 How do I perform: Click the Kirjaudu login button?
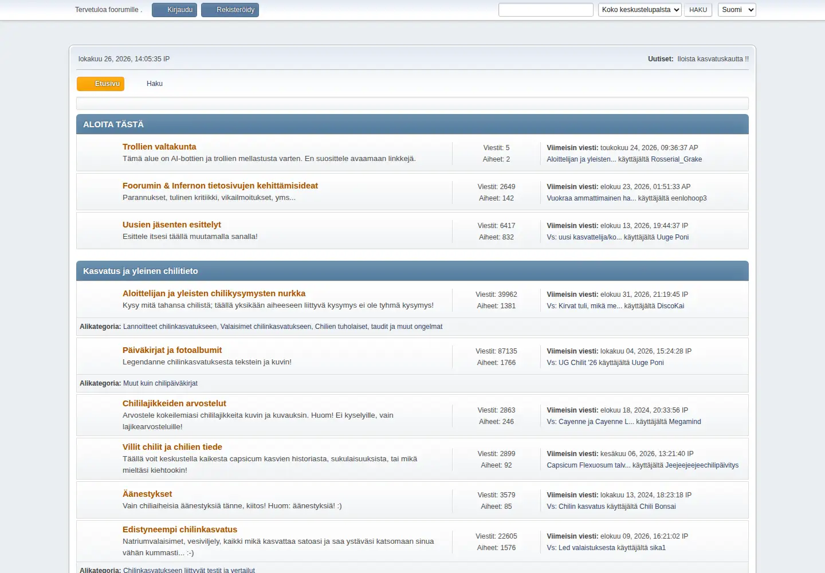tap(174, 10)
